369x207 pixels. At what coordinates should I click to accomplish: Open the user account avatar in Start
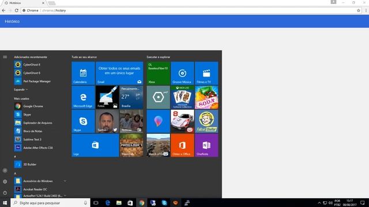point(5,171)
